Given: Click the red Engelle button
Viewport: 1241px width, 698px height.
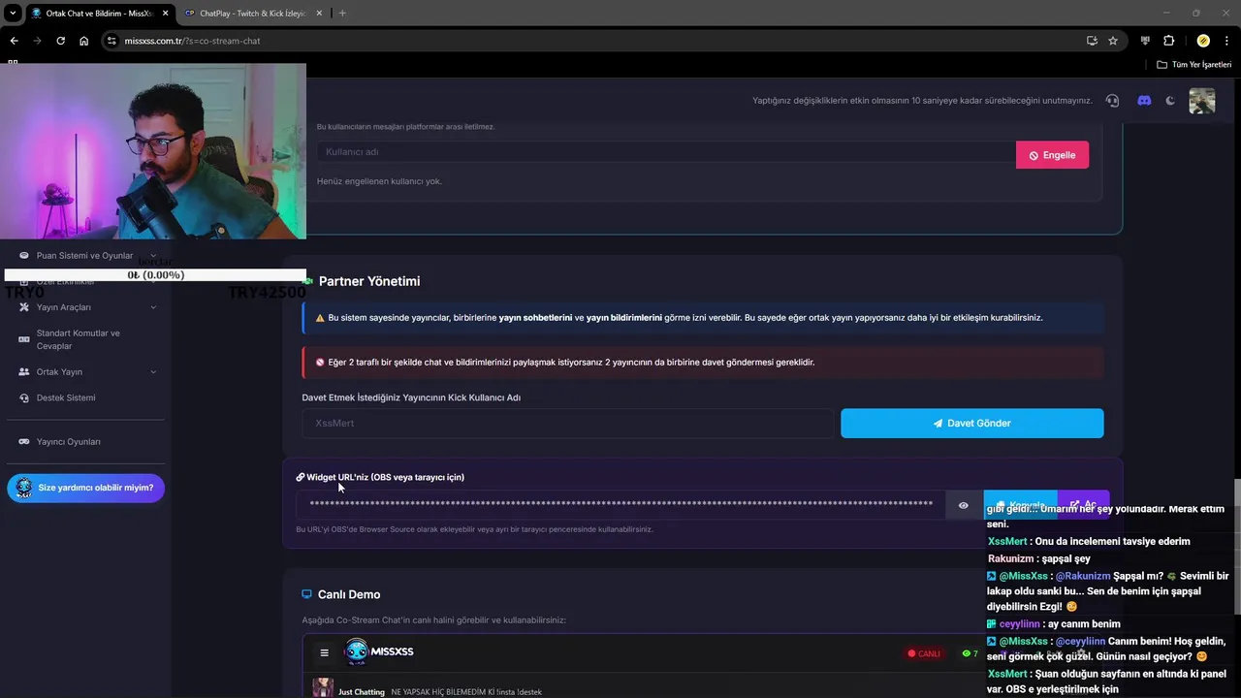Looking at the screenshot, I should pyautogui.click(x=1052, y=155).
